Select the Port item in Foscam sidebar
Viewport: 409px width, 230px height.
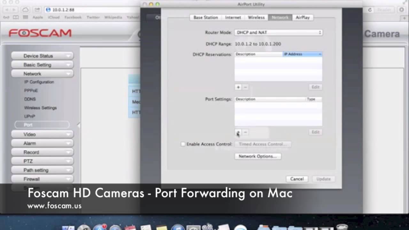42,125
